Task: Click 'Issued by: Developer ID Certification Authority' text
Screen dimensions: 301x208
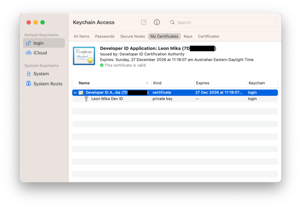Action: pos(142,54)
